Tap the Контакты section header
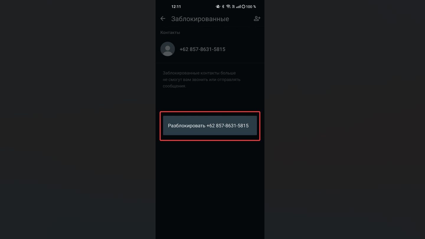This screenshot has width=425, height=239. click(170, 32)
